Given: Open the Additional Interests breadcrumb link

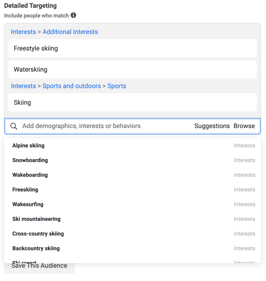Looking at the screenshot, I should [70, 32].
